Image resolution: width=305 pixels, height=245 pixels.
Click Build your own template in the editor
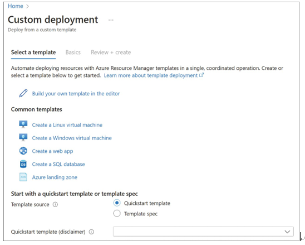76,94
